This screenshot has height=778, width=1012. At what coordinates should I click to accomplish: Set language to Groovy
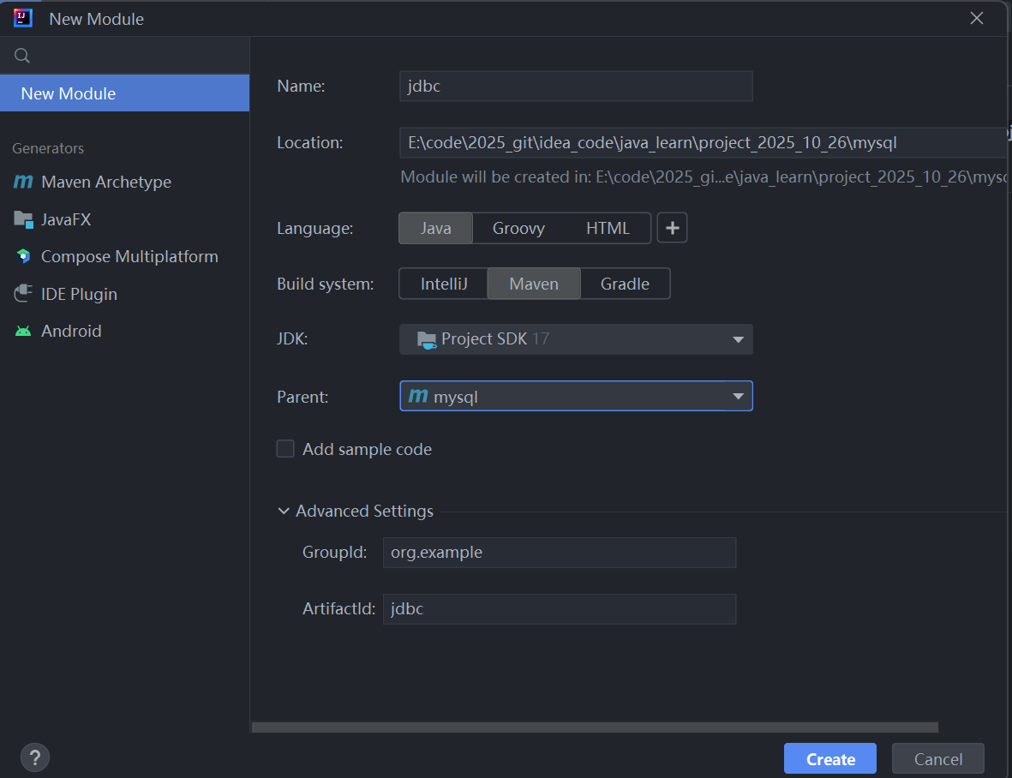518,229
